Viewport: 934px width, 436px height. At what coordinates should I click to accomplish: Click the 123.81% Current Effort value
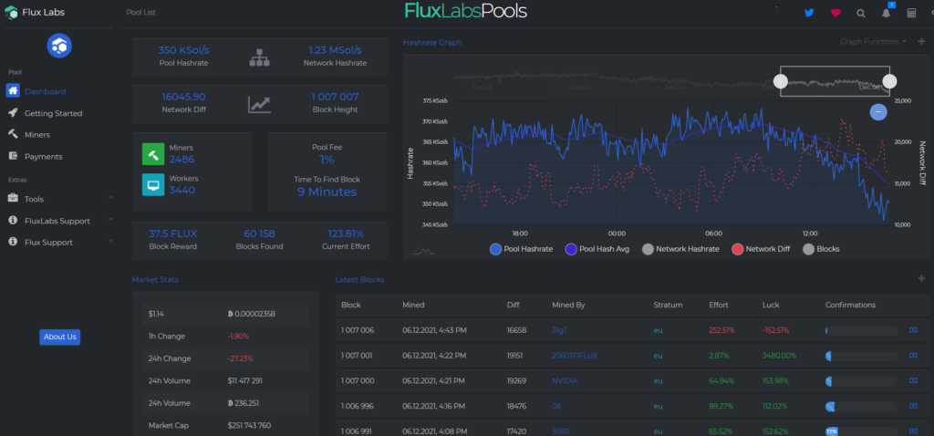[346, 234]
